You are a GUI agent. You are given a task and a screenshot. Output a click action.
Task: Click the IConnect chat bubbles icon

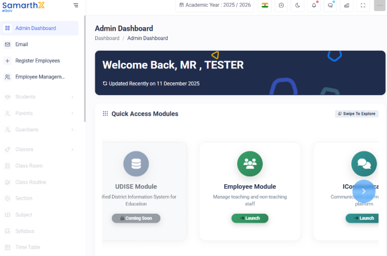tap(364, 164)
